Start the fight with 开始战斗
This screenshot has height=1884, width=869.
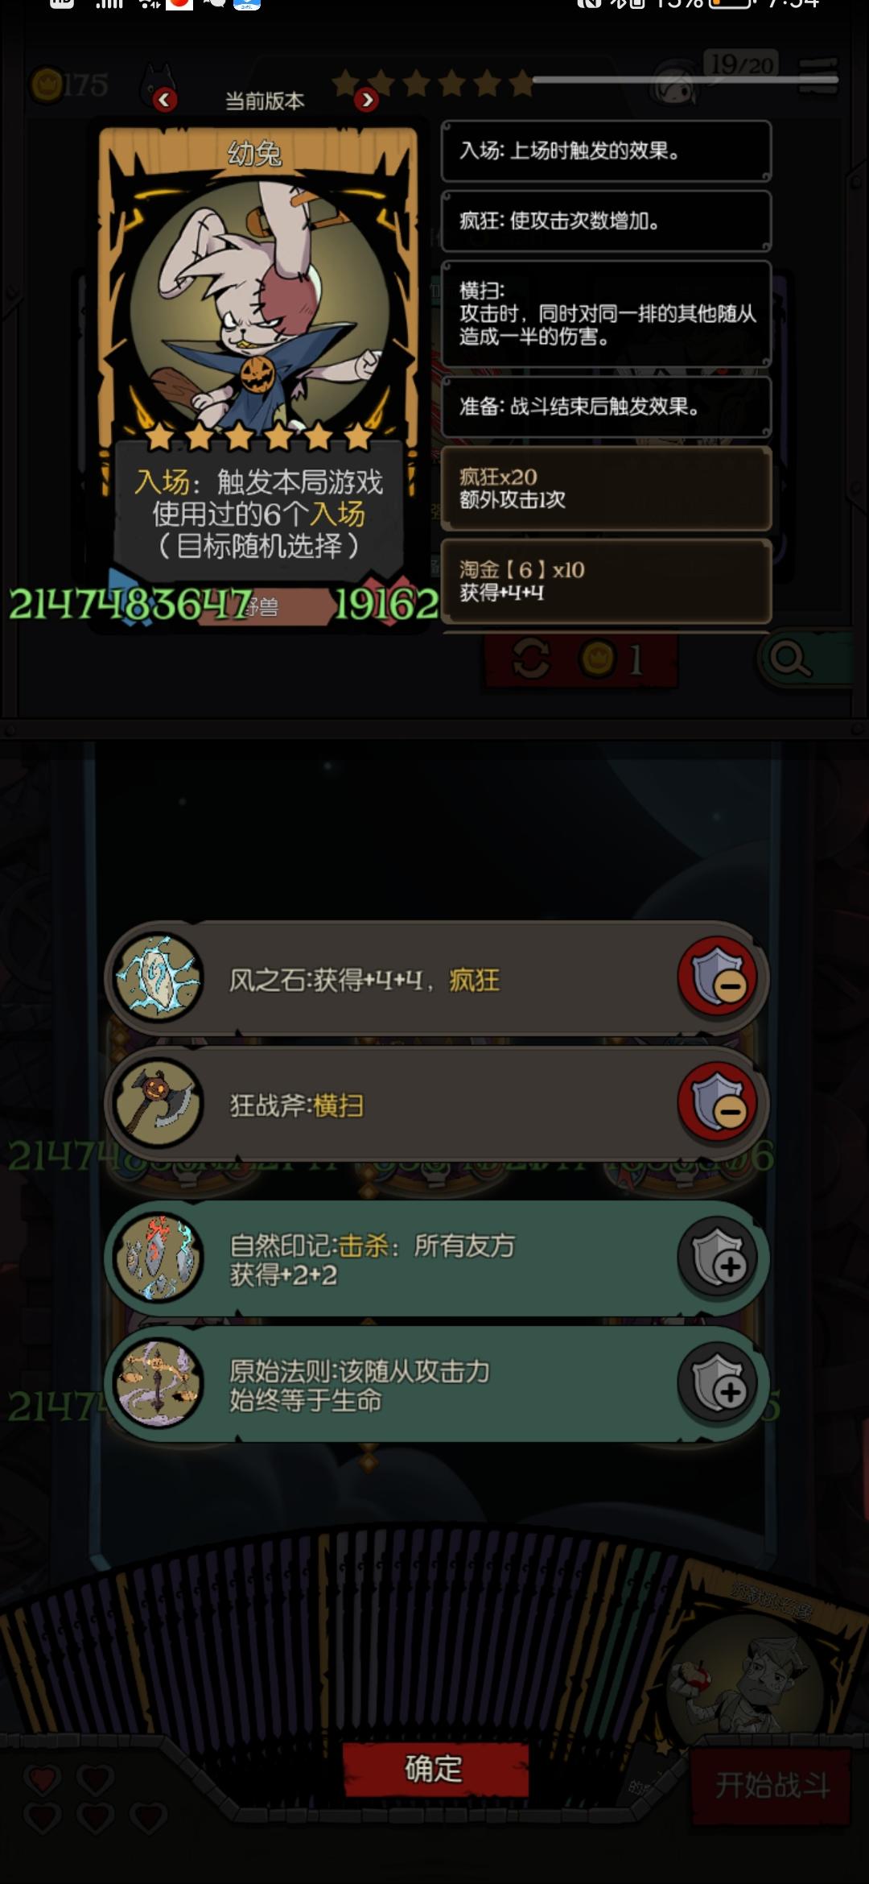[771, 1785]
